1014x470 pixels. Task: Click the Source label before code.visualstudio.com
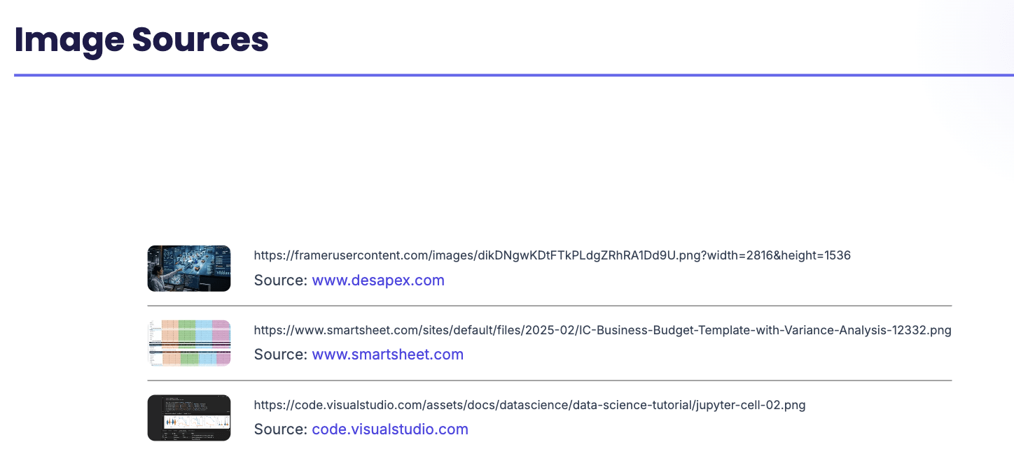click(x=280, y=429)
